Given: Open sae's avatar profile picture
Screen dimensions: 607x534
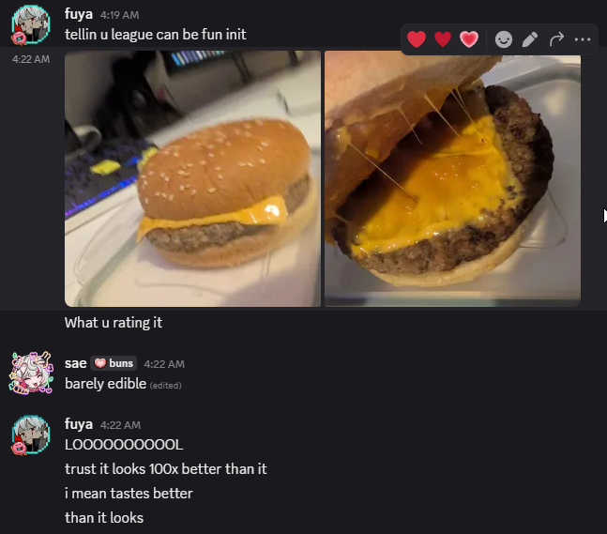Looking at the screenshot, I should pos(31,374).
